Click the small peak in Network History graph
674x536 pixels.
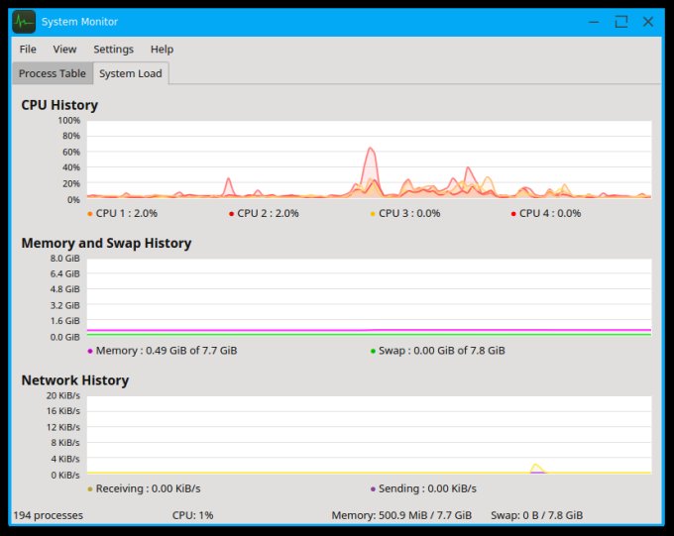pyautogui.click(x=537, y=467)
